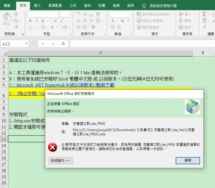Click the Format Painter brush icon
Image resolution: width=215 pixels, height=188 pixels.
[x=16, y=27]
